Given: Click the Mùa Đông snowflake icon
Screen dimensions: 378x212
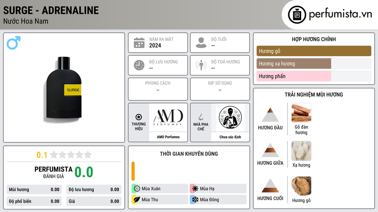Looking at the screenshot, I should click(195, 199).
